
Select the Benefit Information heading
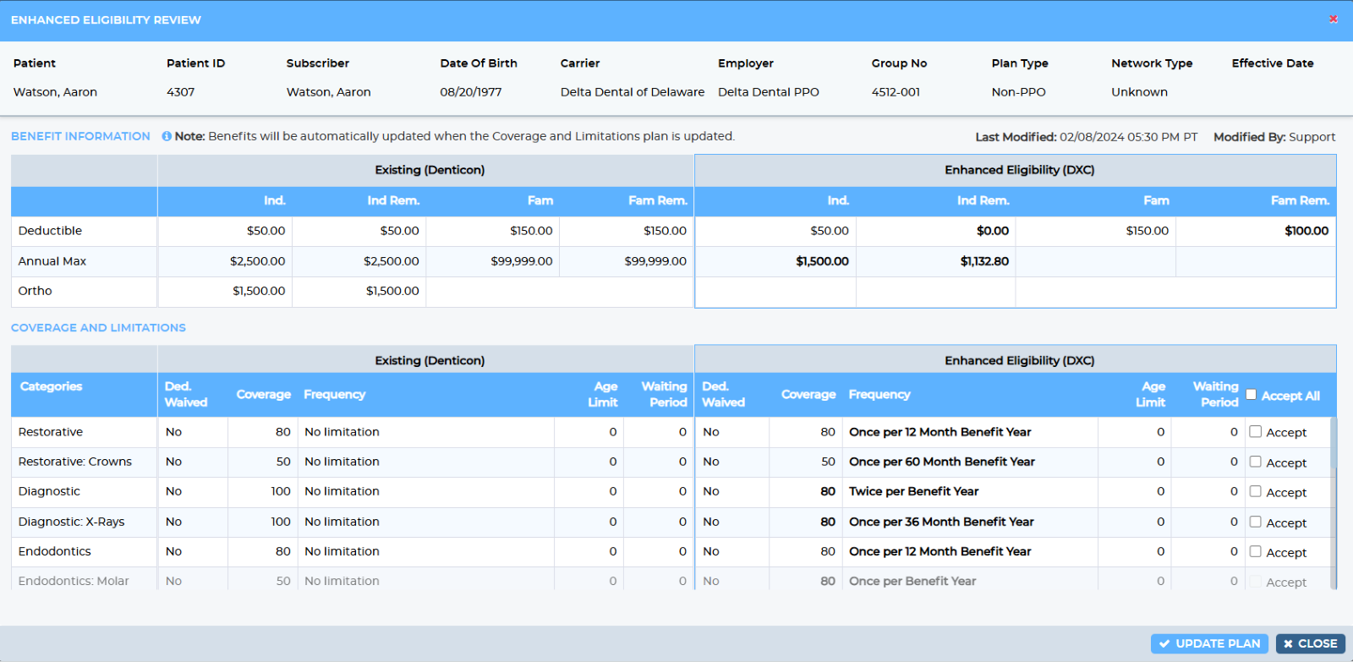[x=80, y=136]
